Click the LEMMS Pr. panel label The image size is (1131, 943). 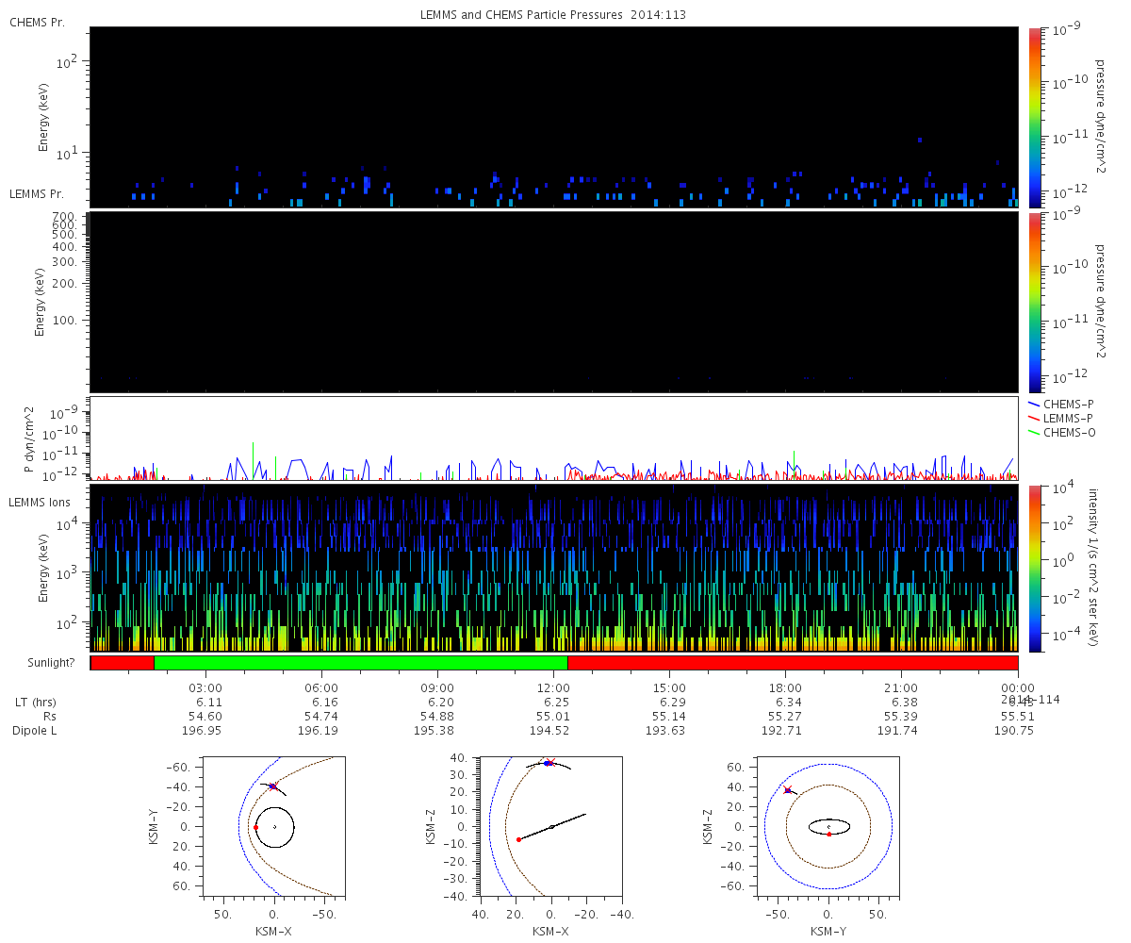click(x=37, y=194)
